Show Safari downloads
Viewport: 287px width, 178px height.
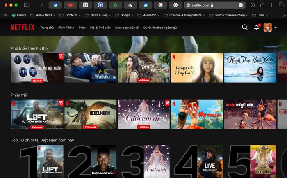[253, 5]
